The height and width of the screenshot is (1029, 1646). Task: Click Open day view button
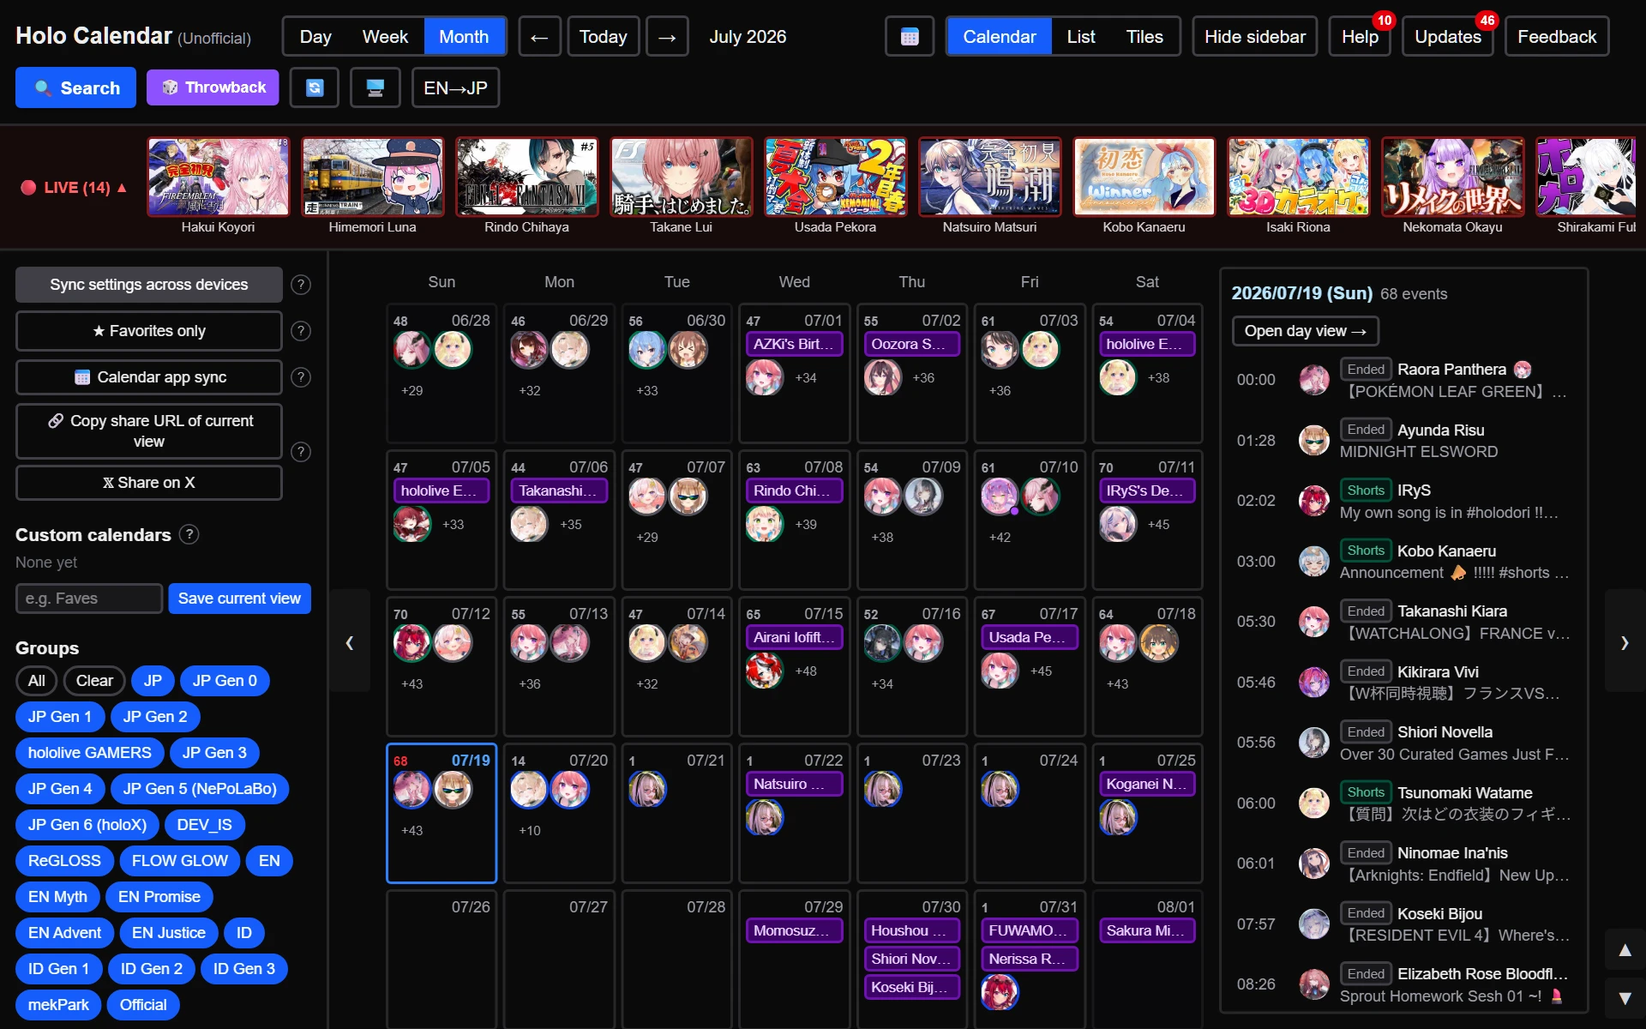click(1305, 331)
